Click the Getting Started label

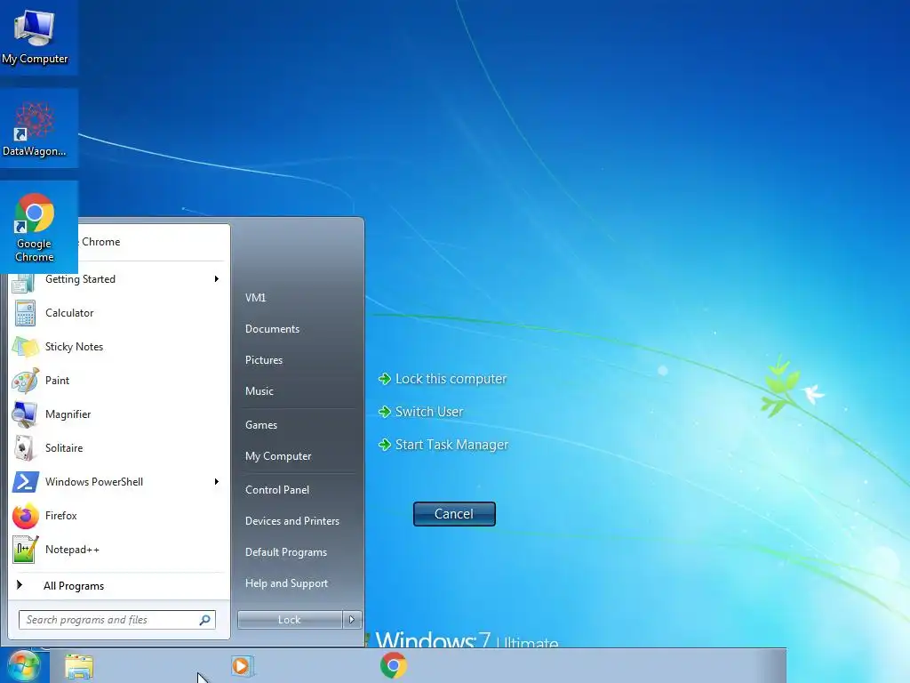coord(80,279)
